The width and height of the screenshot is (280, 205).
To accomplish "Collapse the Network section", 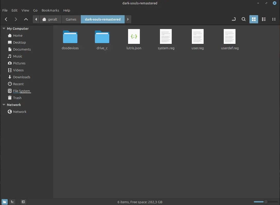I will [x=4, y=105].
